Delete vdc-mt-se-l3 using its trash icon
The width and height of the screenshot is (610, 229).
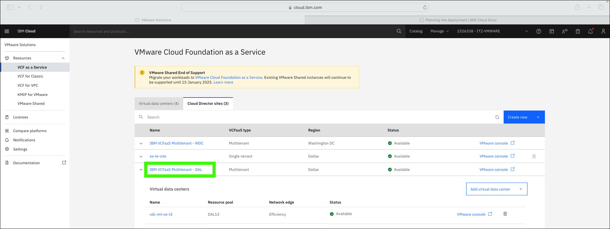(x=505, y=214)
